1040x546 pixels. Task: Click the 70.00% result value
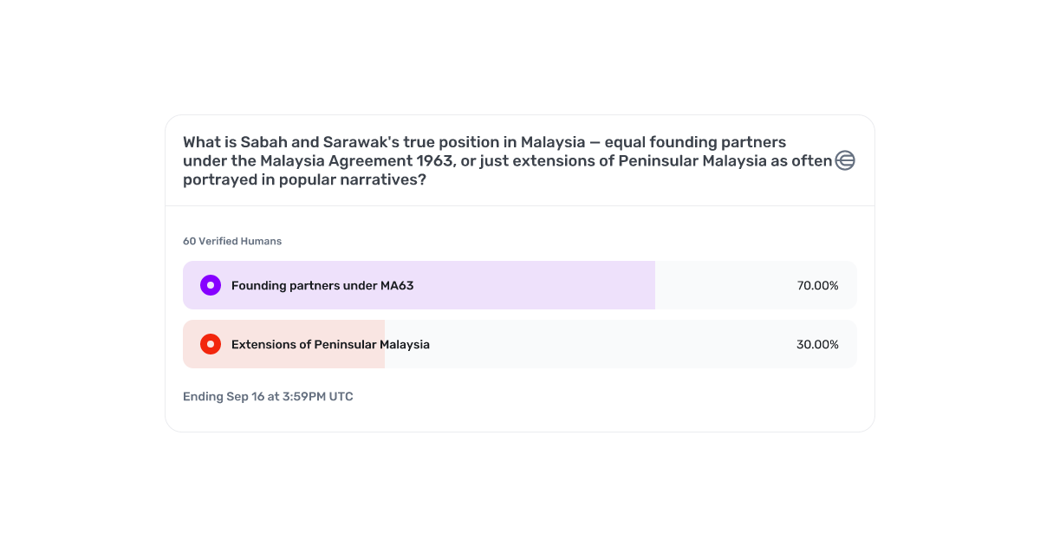[818, 285]
